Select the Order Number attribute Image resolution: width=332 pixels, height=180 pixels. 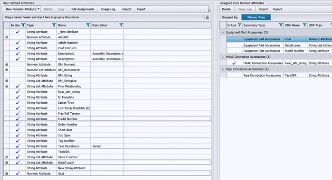(x=67, y=125)
